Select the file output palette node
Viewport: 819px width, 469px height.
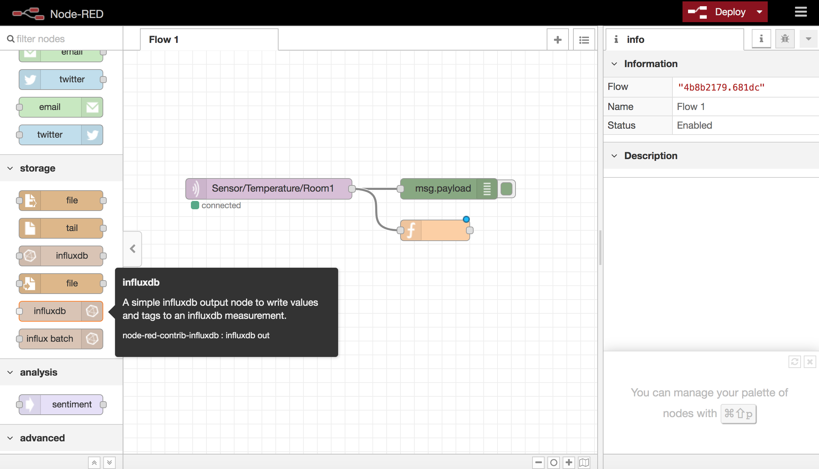tap(61, 283)
